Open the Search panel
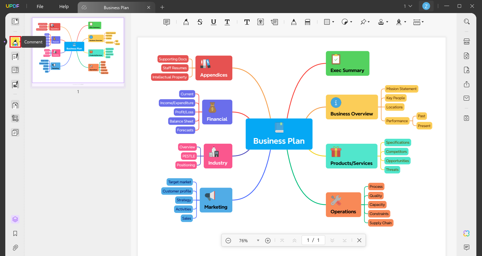The image size is (482, 256). click(466, 22)
